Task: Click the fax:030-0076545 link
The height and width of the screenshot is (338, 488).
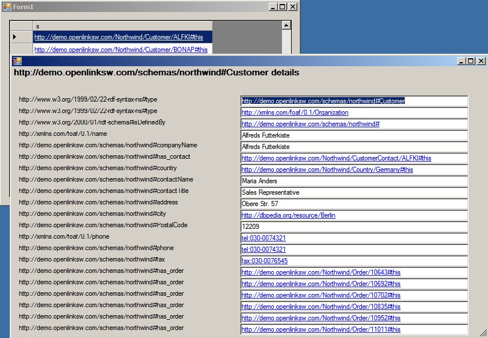Action: tap(264, 261)
